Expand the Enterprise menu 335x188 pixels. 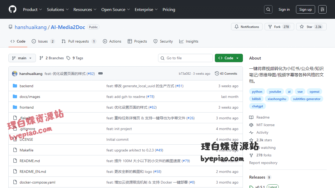tap(146, 9)
